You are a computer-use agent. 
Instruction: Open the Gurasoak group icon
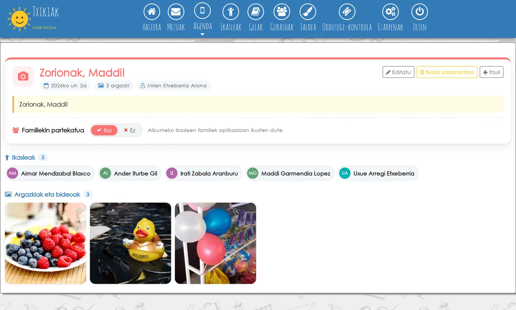282,12
